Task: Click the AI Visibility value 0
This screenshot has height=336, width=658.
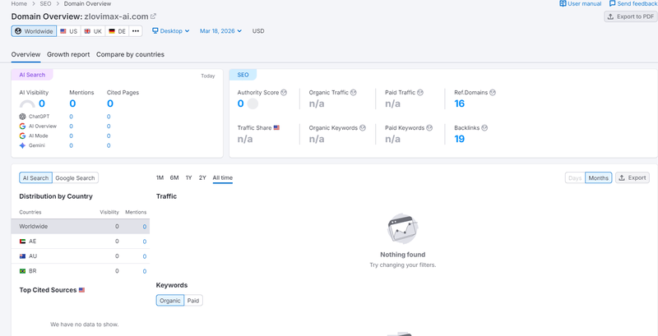Action: pos(42,104)
